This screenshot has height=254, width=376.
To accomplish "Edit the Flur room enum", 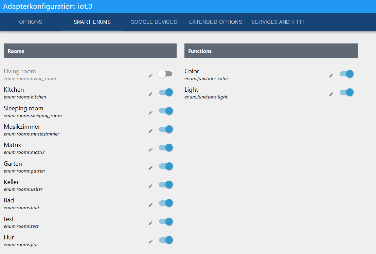I will tap(150, 241).
